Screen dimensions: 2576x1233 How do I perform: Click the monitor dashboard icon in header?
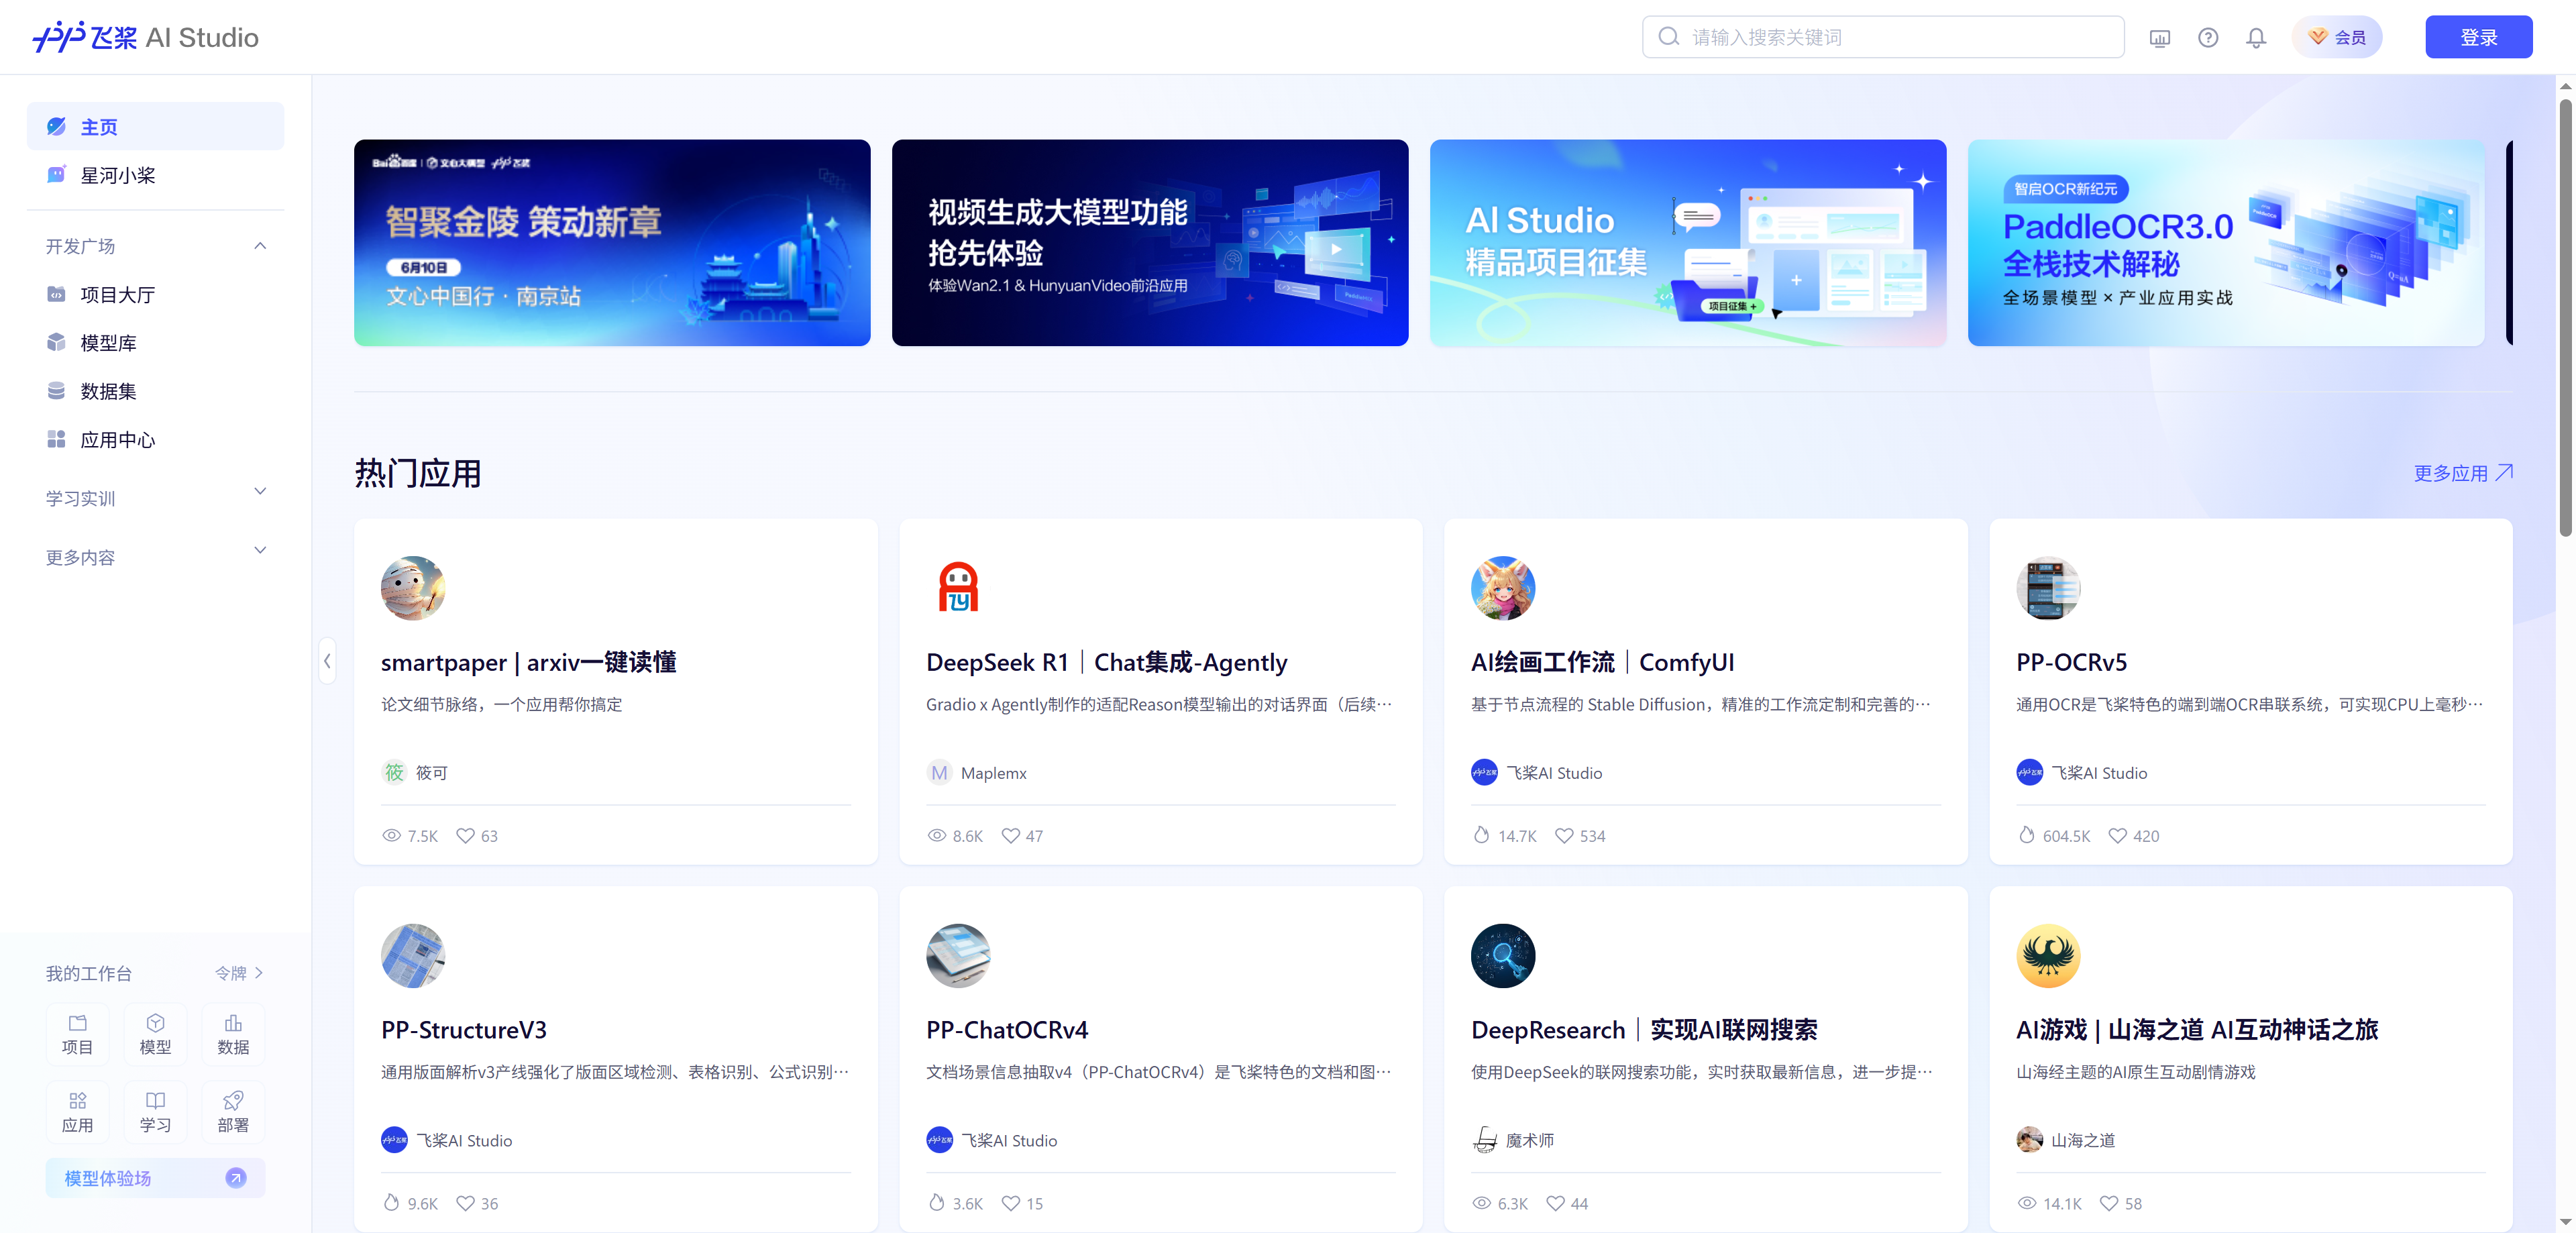2159,38
